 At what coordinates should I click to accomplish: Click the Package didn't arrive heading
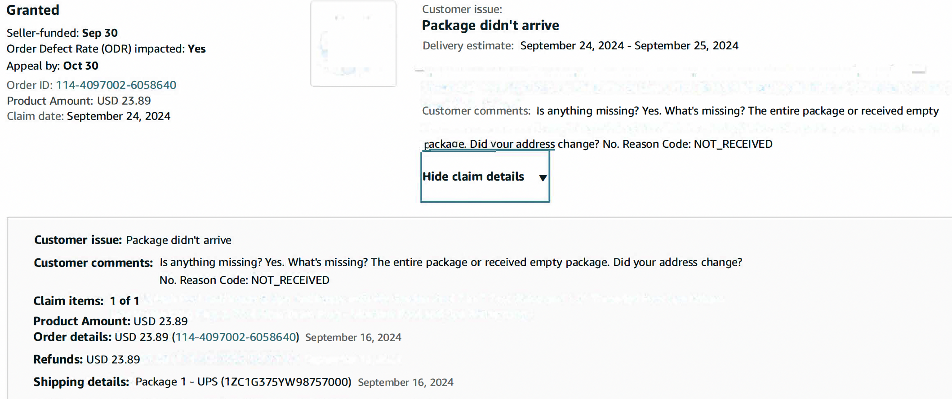click(x=490, y=25)
